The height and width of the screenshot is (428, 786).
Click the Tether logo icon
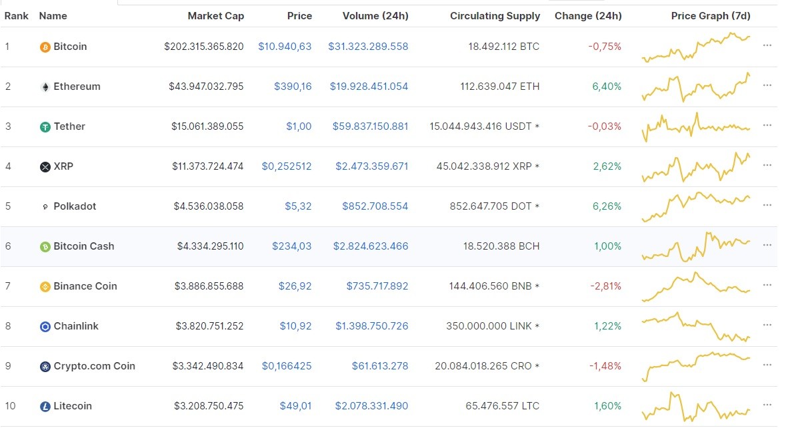tap(45, 126)
